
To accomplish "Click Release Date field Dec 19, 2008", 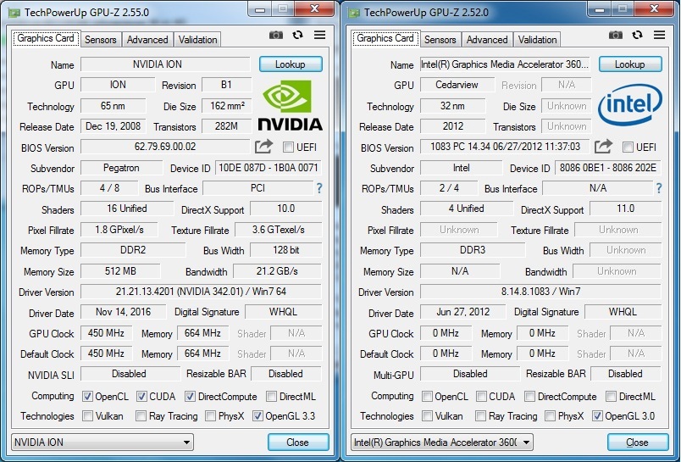I will (113, 126).
